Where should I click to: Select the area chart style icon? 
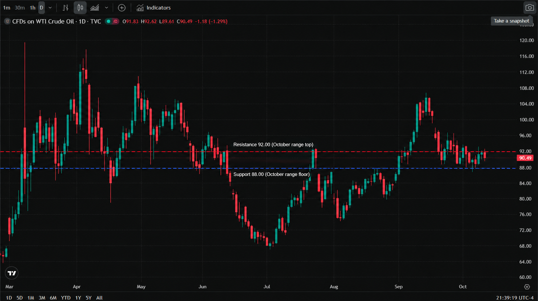(95, 8)
